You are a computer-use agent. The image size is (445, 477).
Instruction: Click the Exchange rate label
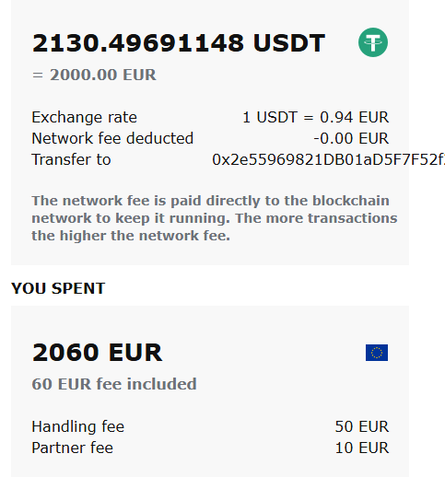coord(84,117)
